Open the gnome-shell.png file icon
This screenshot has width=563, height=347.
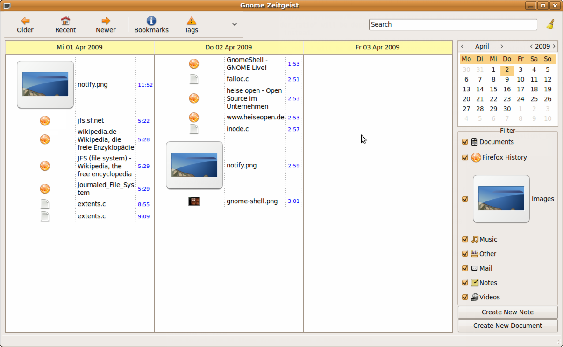pos(194,201)
